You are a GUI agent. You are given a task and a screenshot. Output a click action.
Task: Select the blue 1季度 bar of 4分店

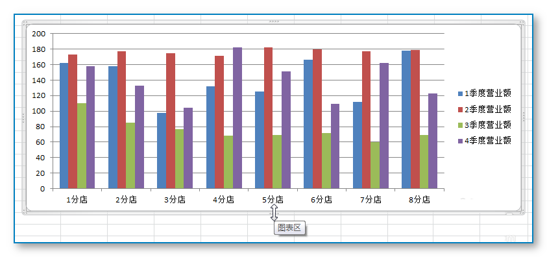coord(210,138)
